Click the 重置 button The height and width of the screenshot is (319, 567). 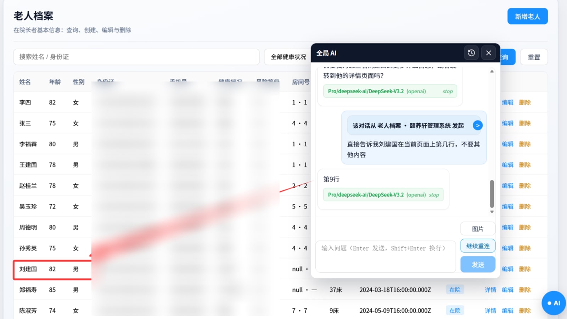pos(534,57)
